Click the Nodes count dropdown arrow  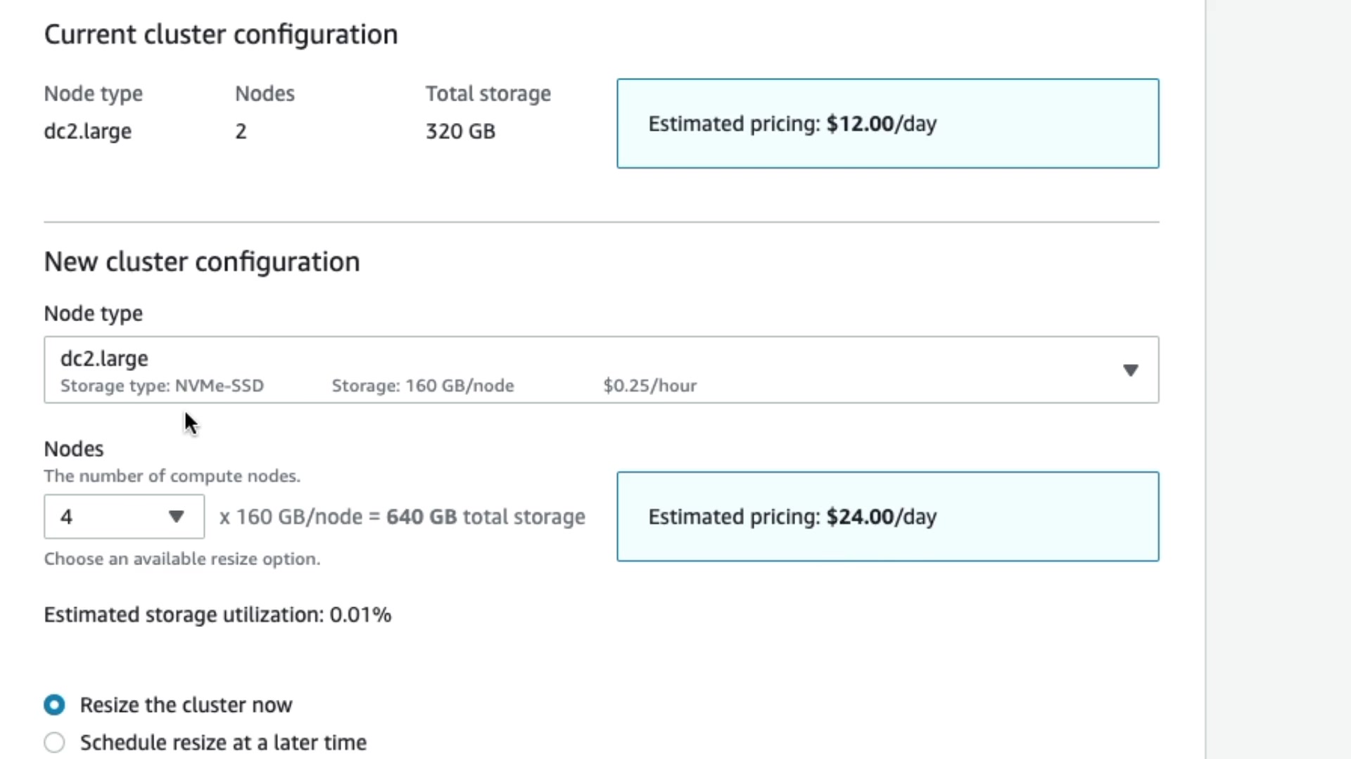[176, 517]
